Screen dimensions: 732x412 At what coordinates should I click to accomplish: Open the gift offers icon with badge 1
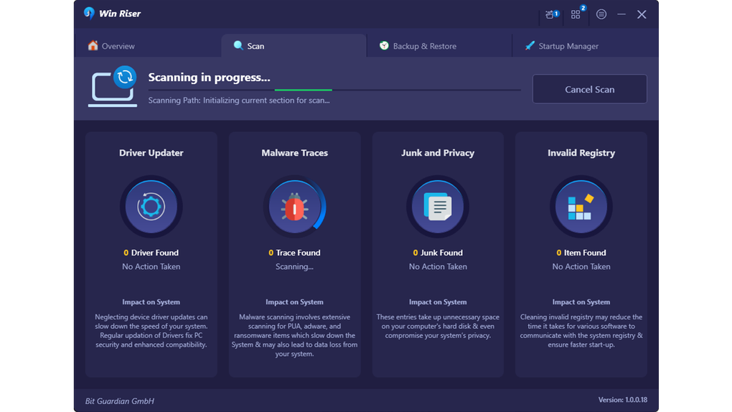click(x=551, y=15)
